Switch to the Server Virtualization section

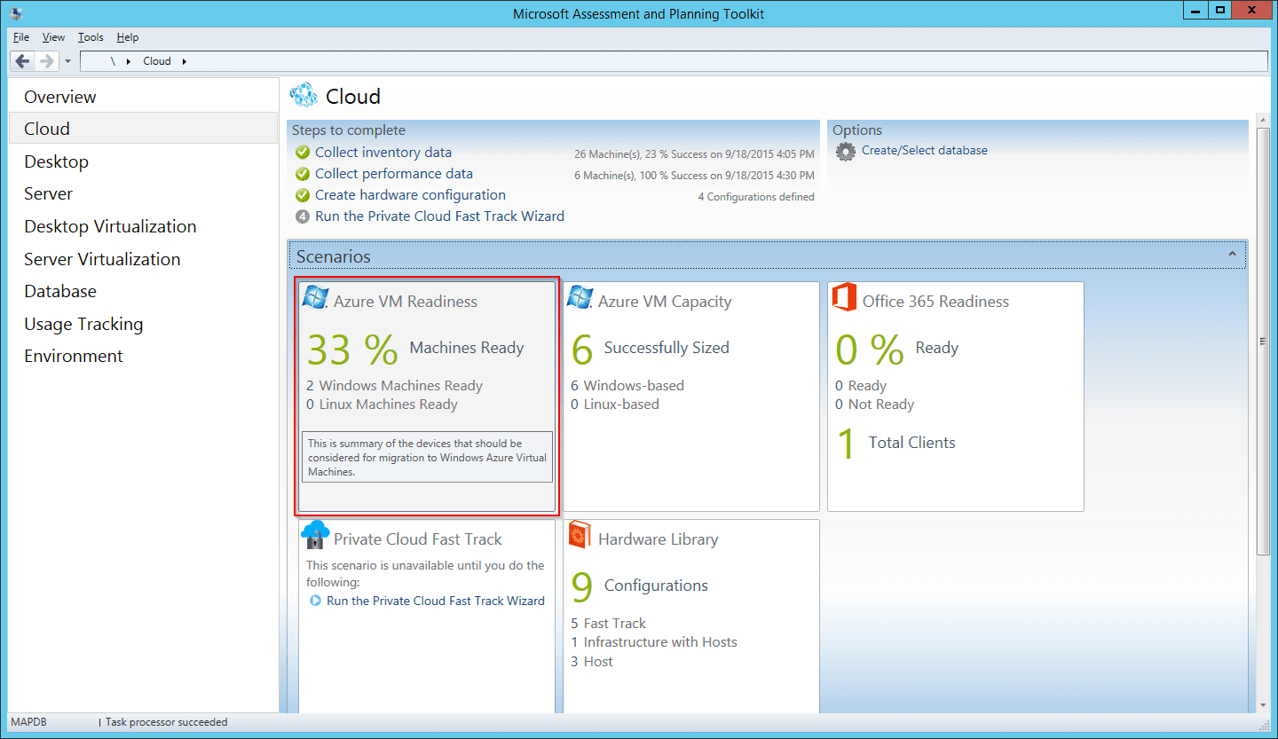[102, 258]
